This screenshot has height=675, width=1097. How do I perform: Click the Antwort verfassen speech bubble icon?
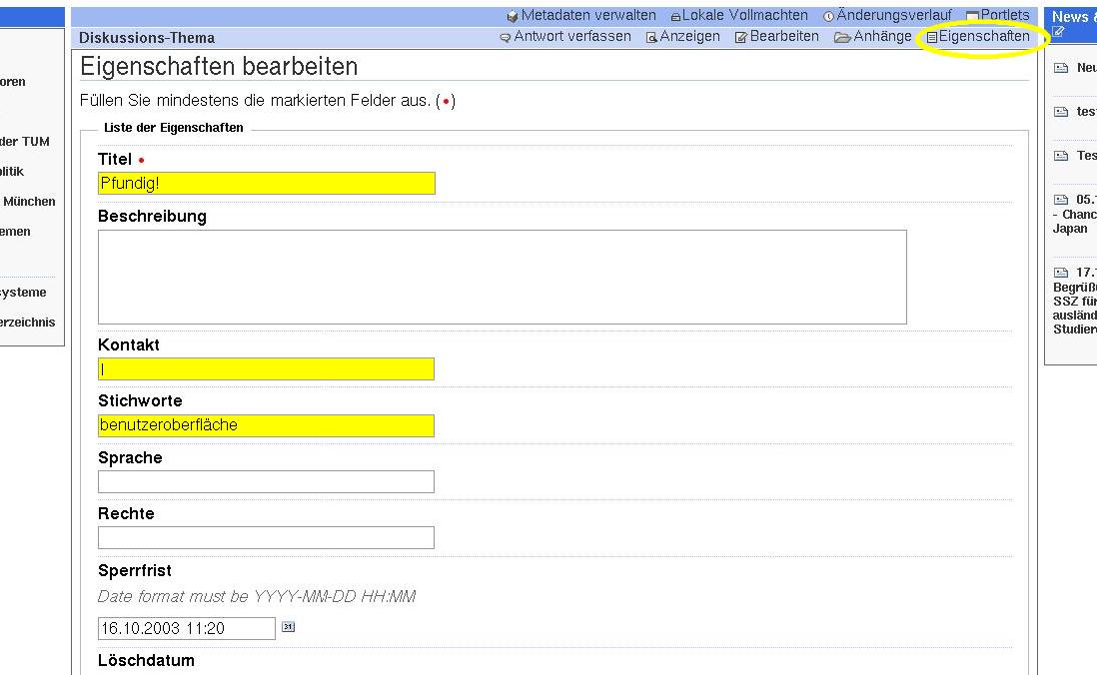[506, 38]
